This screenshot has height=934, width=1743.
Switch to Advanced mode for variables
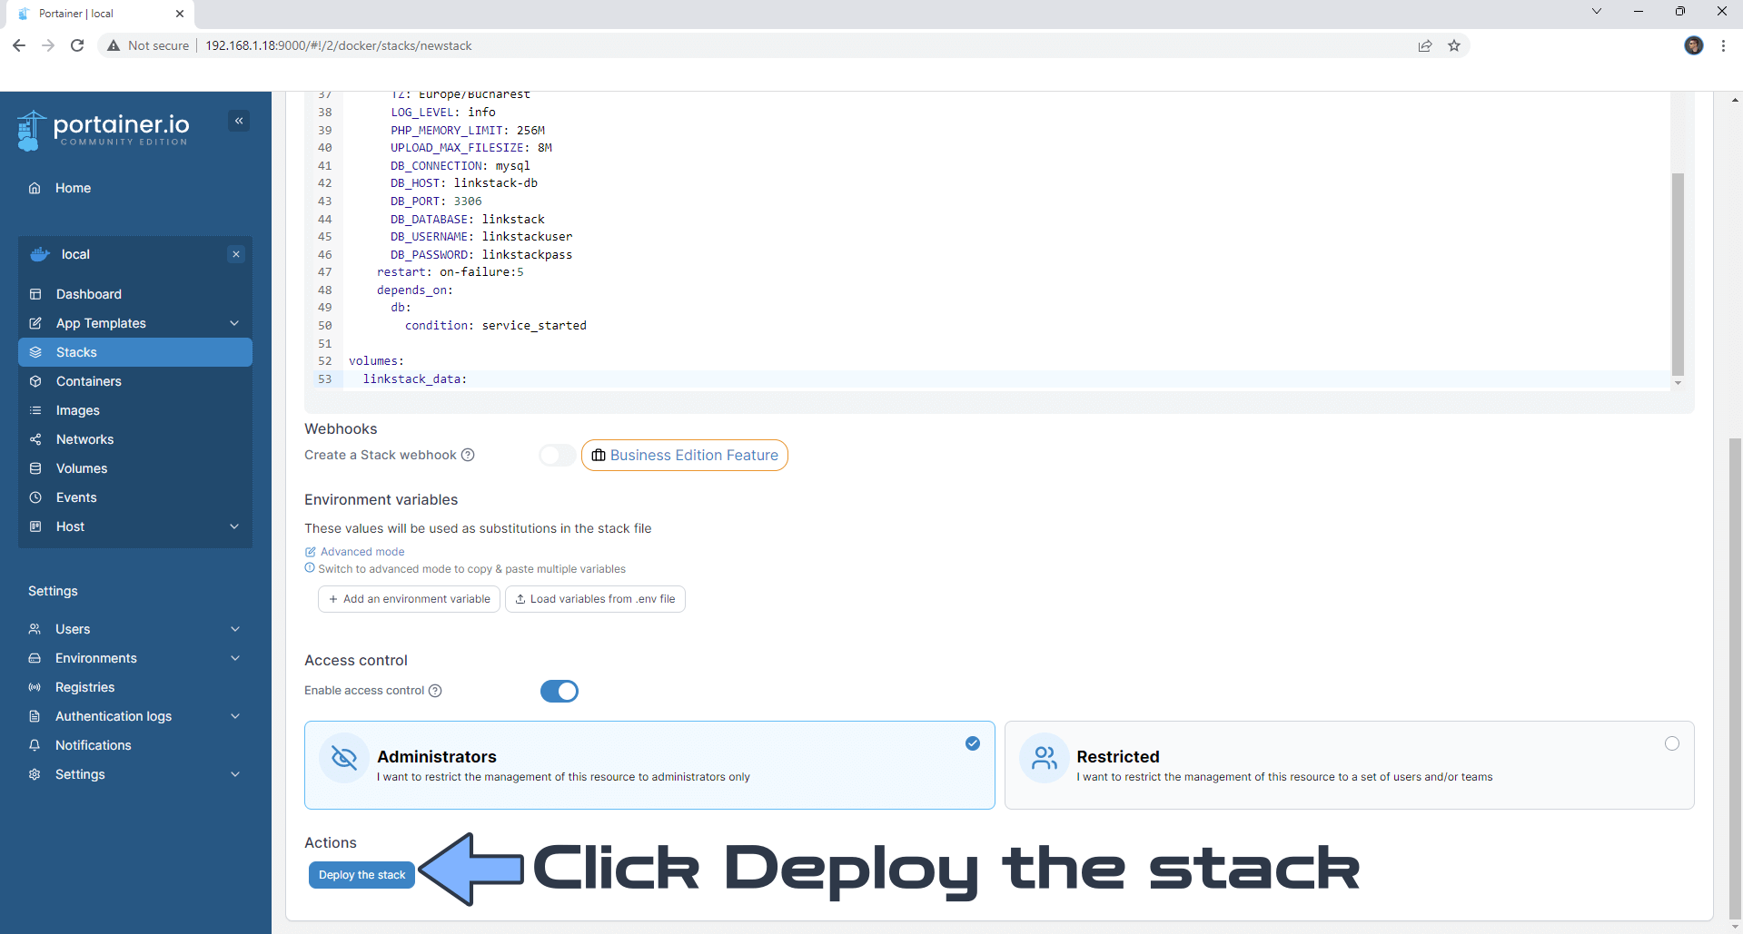[361, 551]
